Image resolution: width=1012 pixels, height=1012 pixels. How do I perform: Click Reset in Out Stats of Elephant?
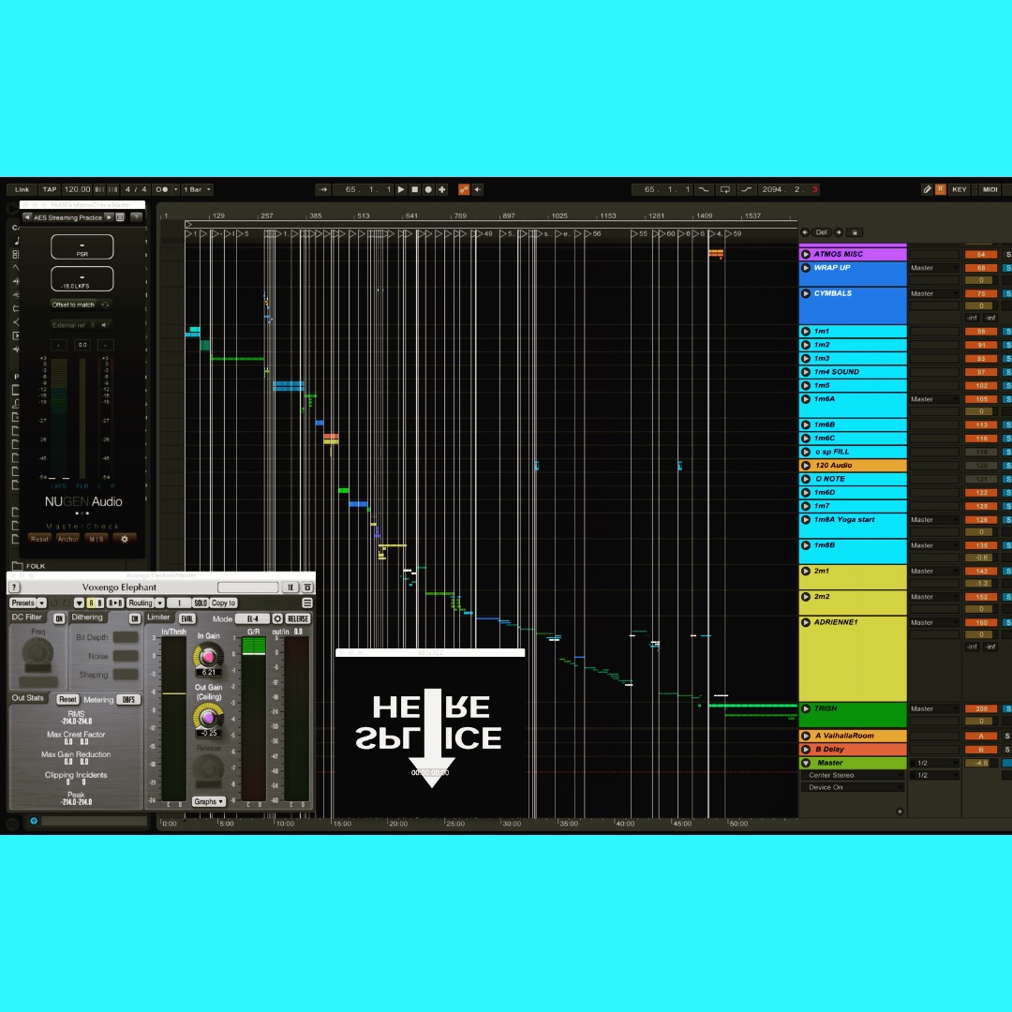click(67, 700)
